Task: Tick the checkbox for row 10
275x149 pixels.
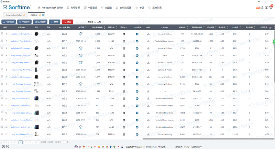Action: coord(2,98)
